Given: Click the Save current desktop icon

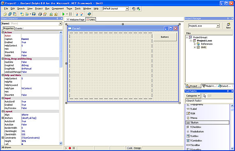Looking at the screenshot, I should click(134, 9).
